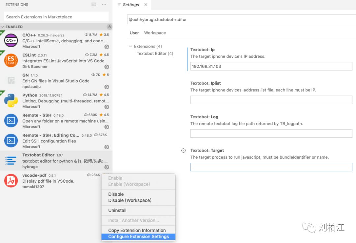Viewport: 356px width, 243px height.
Task: Open the Python extension manage gear
Action: click(x=106, y=107)
